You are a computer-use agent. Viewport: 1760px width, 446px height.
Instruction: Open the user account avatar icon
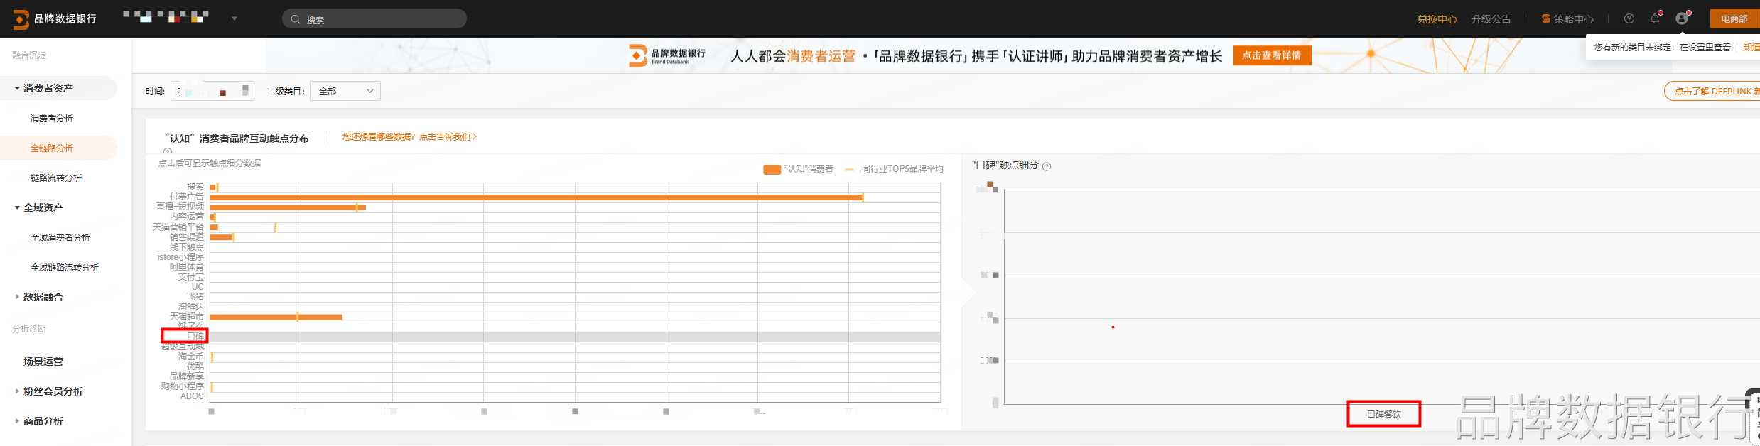tap(1681, 19)
